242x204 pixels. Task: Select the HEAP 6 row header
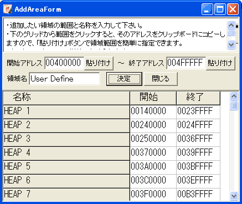[66, 181]
